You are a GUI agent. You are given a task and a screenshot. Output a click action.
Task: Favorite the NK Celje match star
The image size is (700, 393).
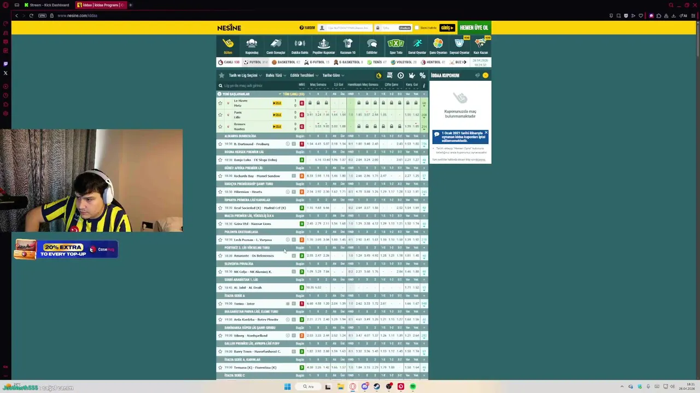[220, 272]
